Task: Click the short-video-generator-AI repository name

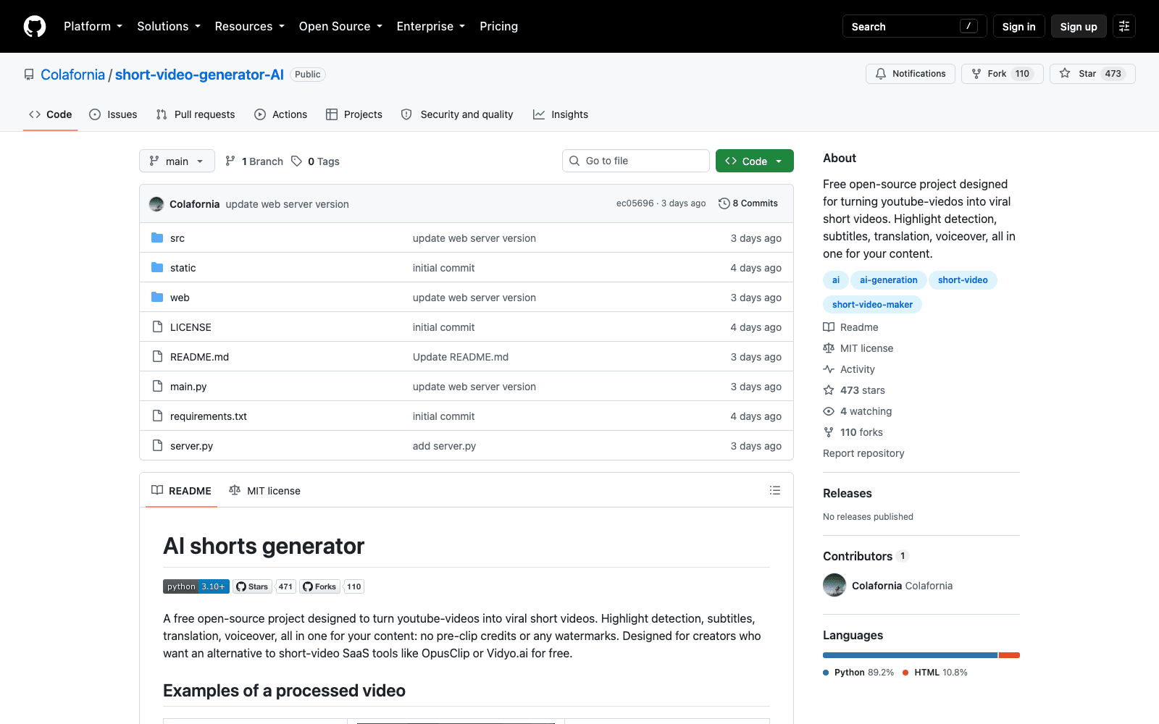Action: pyautogui.click(x=199, y=75)
